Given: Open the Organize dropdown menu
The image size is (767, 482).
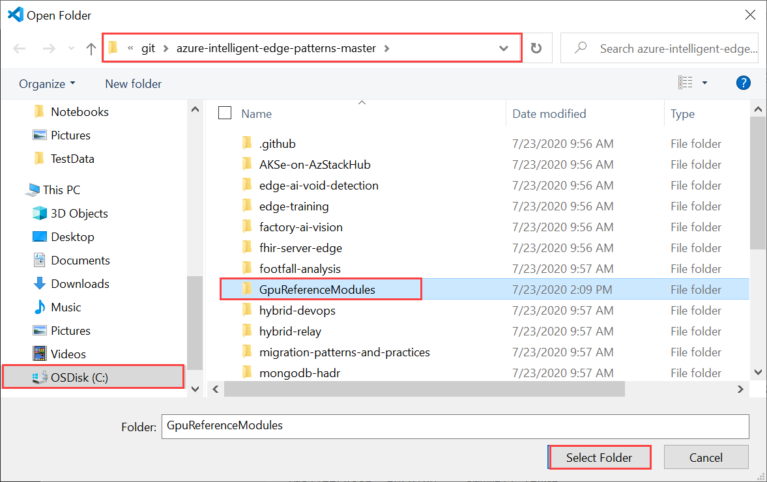Looking at the screenshot, I should coord(46,83).
